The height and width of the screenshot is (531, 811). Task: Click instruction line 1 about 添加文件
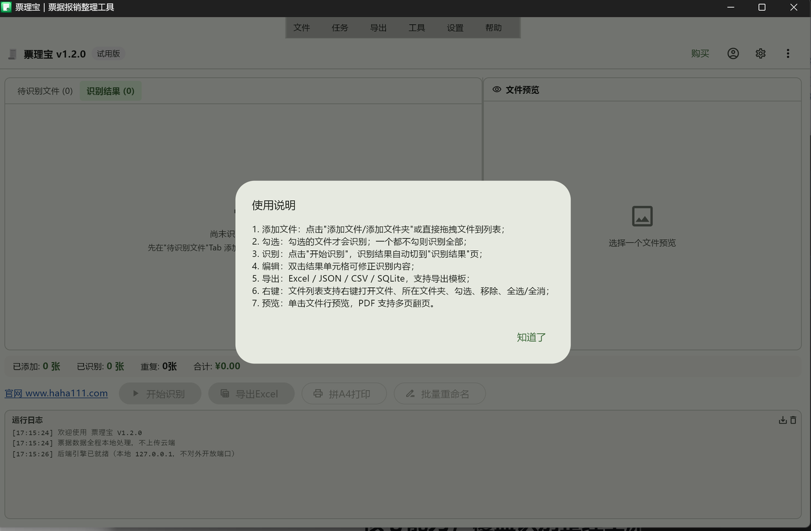(379, 229)
